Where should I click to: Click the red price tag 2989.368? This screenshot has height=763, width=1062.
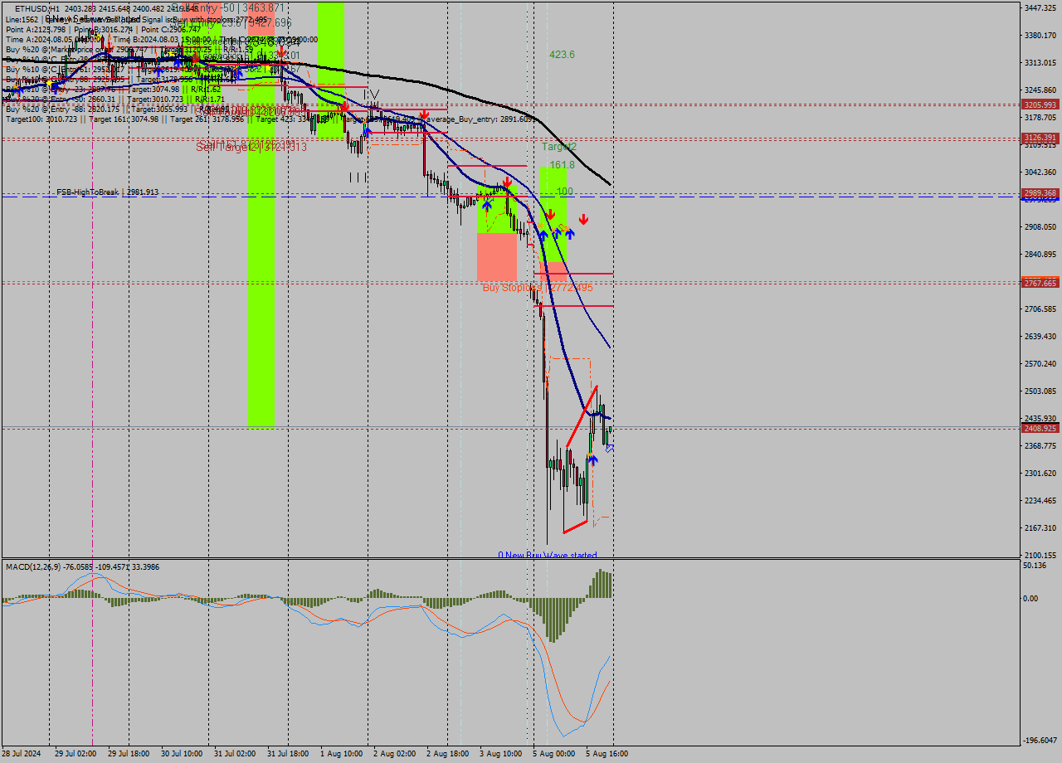(1040, 193)
